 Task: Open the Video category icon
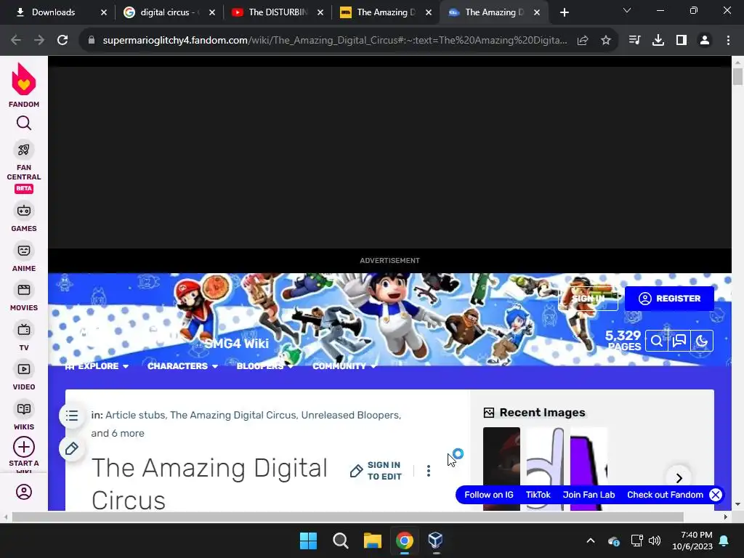(x=24, y=369)
